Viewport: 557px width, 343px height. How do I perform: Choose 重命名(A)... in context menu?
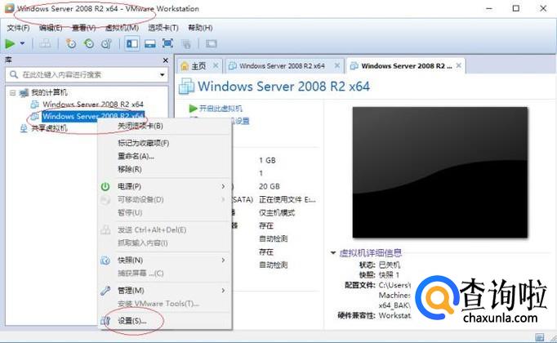[x=165, y=156]
